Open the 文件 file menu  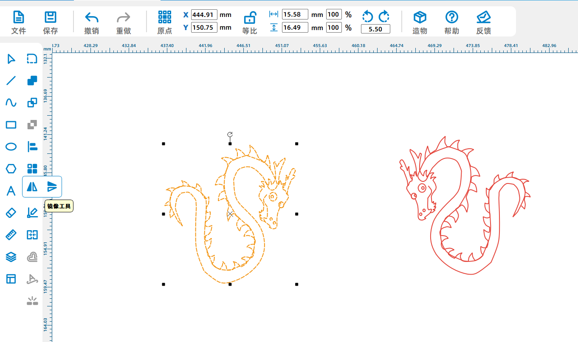pos(19,22)
